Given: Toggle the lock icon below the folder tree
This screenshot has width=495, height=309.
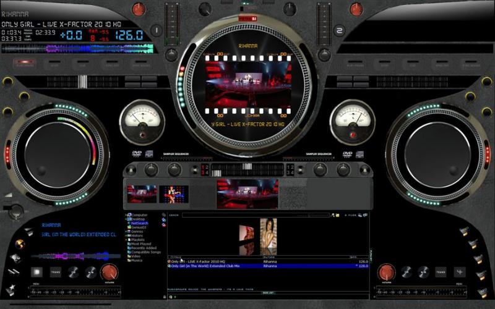Looking at the screenshot, I should (x=165, y=297).
